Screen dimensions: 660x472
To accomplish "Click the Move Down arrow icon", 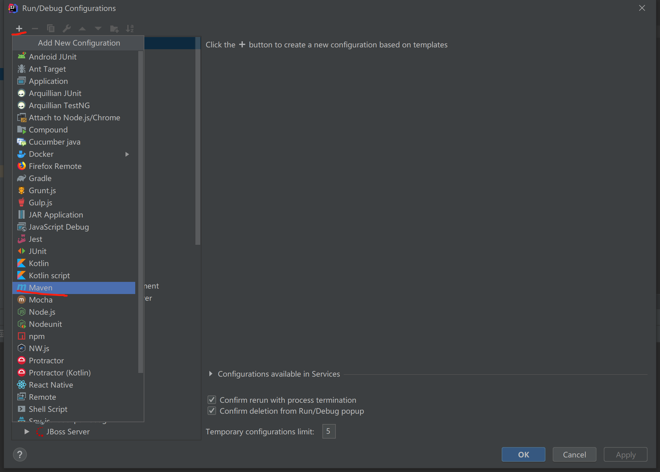I will tap(98, 29).
